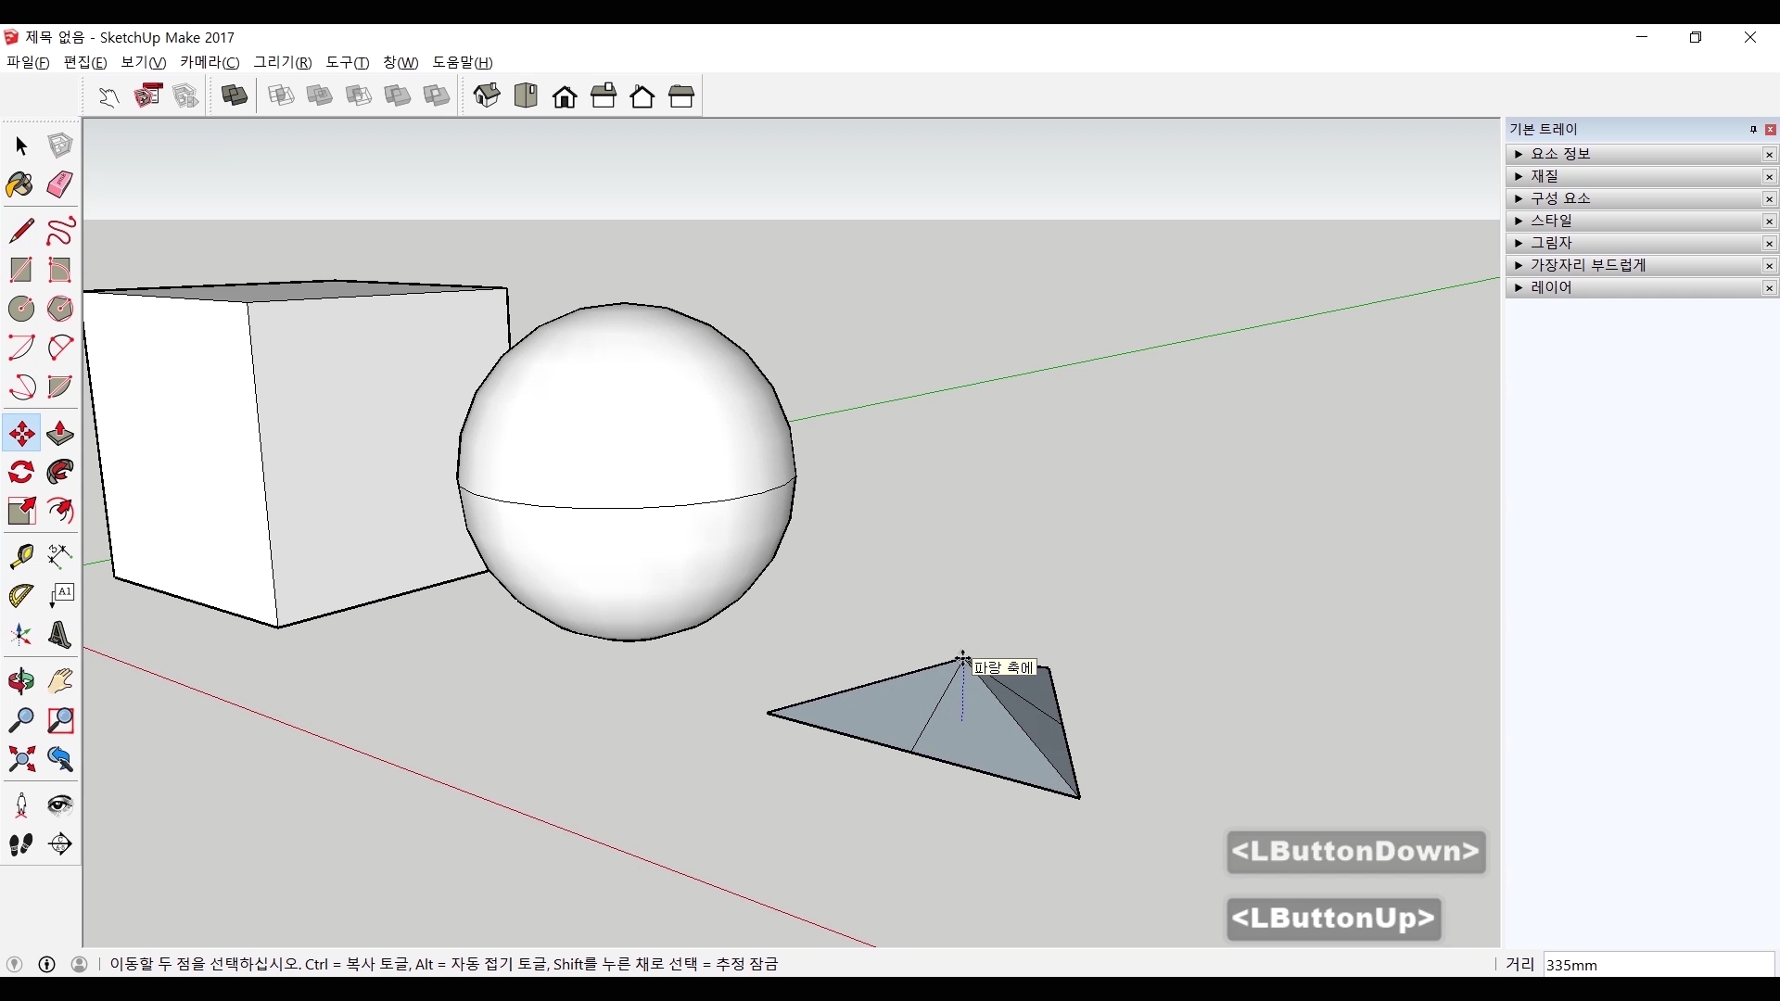
Task: Pick the Tape Measure tool
Action: (21, 556)
